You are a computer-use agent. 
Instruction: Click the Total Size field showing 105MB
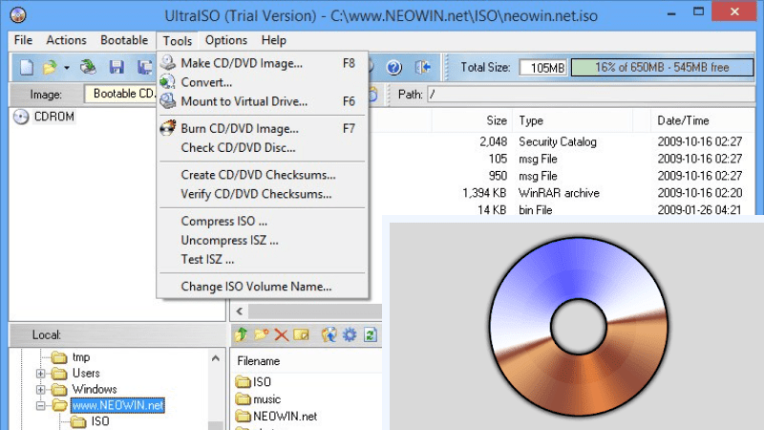tap(542, 68)
